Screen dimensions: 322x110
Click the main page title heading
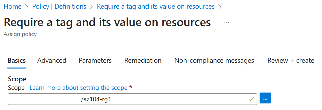(x=107, y=22)
